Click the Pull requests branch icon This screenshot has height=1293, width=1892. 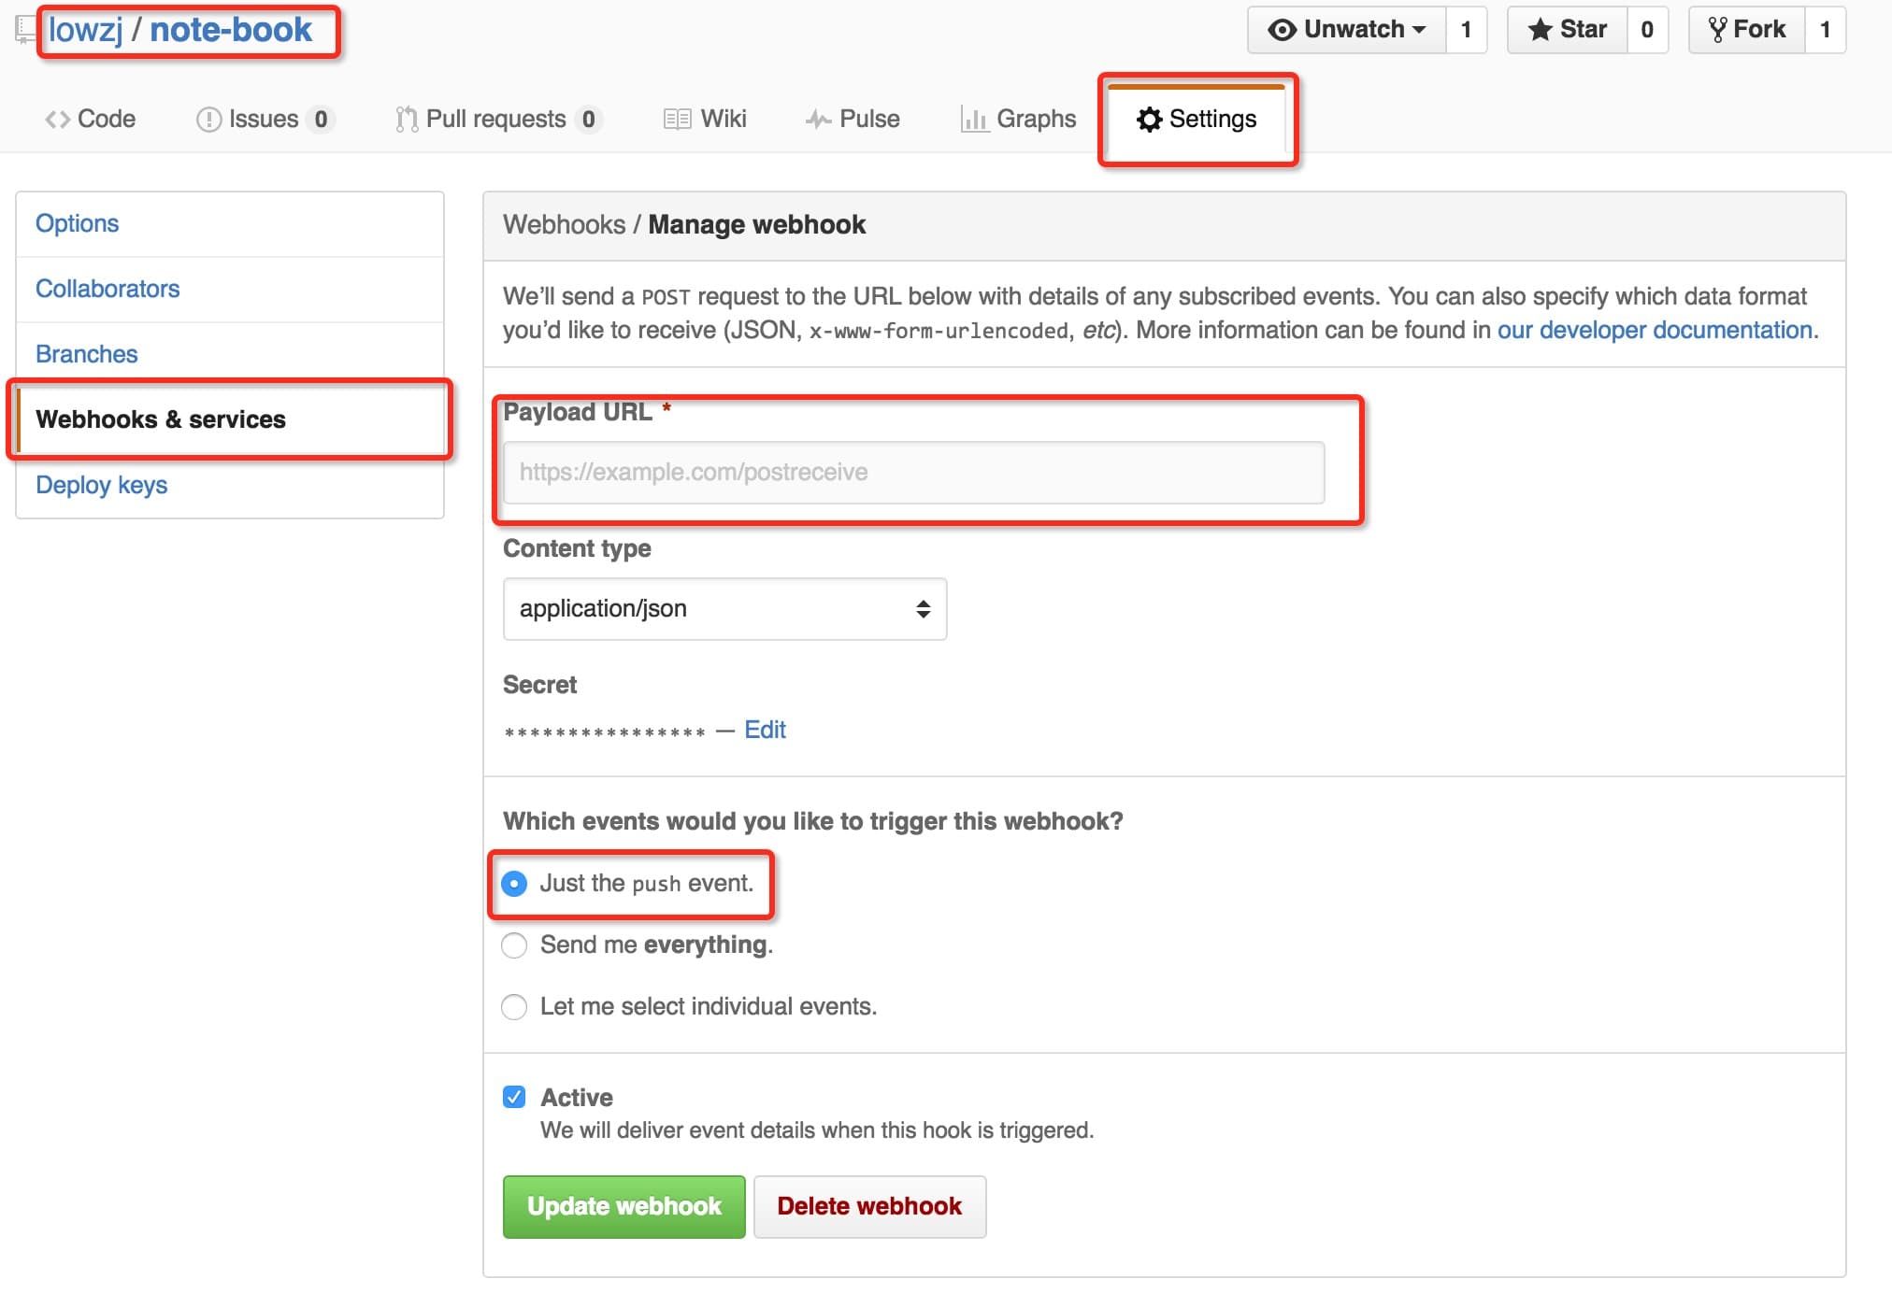pos(407,120)
